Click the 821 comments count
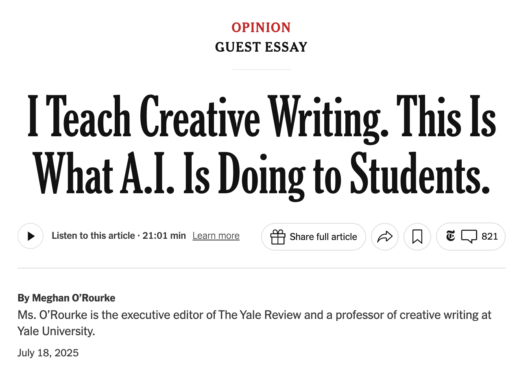 coord(489,236)
